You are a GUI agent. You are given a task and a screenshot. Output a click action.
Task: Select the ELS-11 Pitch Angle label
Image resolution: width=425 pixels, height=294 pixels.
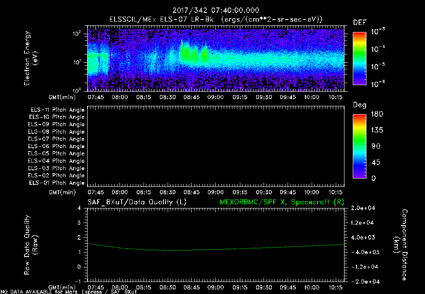(x=57, y=110)
